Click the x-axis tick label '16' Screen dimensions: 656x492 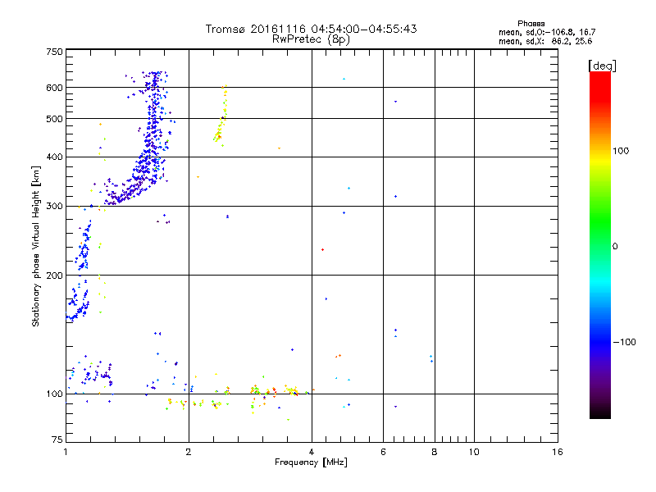[558, 452]
